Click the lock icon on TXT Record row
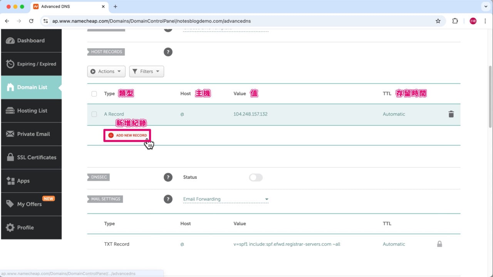Image resolution: width=493 pixels, height=277 pixels. point(439,244)
